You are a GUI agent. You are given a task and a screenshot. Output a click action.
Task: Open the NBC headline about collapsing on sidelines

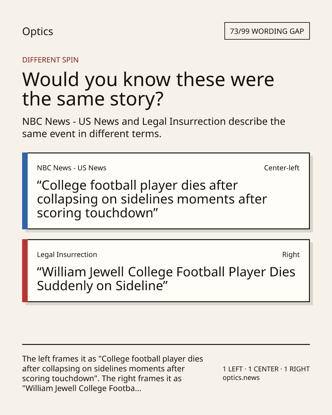pyautogui.click(x=152, y=199)
